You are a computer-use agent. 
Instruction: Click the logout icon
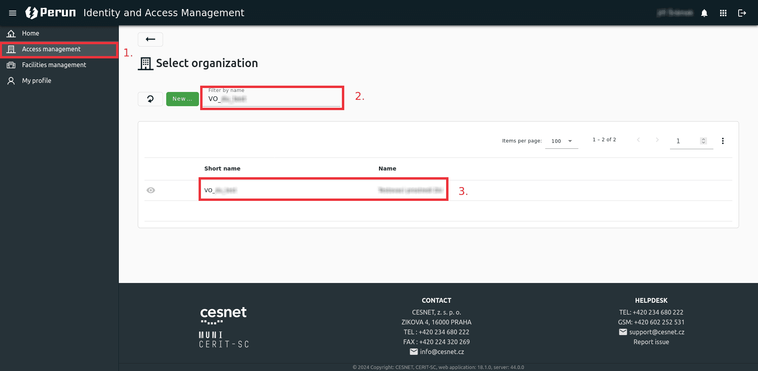pyautogui.click(x=742, y=13)
